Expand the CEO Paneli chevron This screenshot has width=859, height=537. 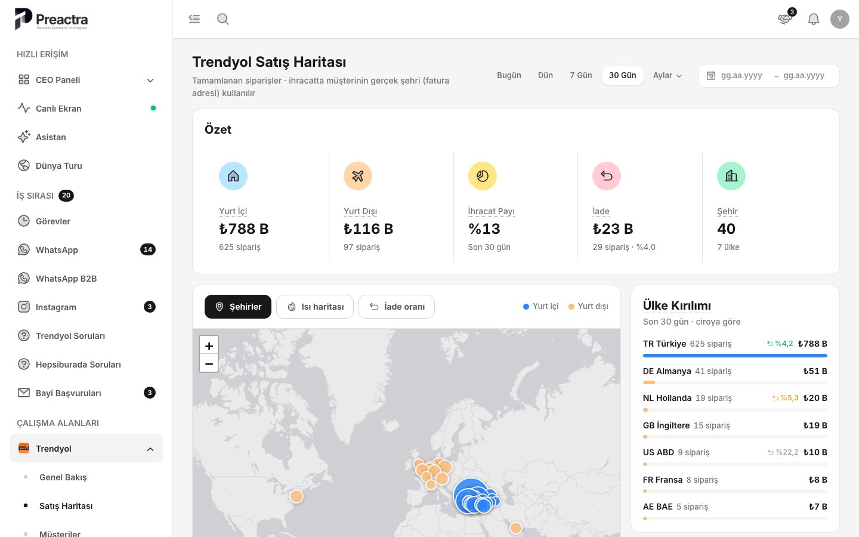click(150, 80)
